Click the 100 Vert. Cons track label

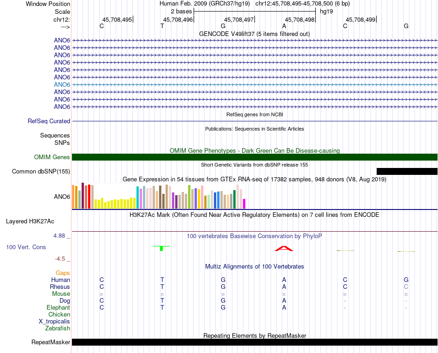click(26, 247)
